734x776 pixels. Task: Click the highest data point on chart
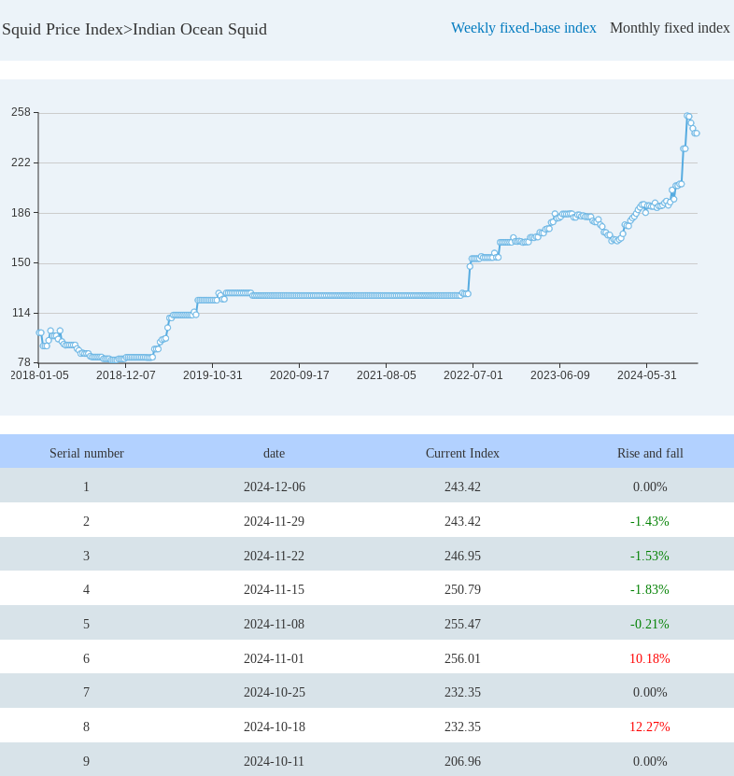tap(687, 116)
